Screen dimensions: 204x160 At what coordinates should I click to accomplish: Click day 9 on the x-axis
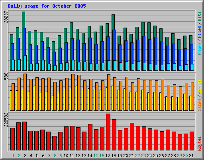tap(61, 156)
